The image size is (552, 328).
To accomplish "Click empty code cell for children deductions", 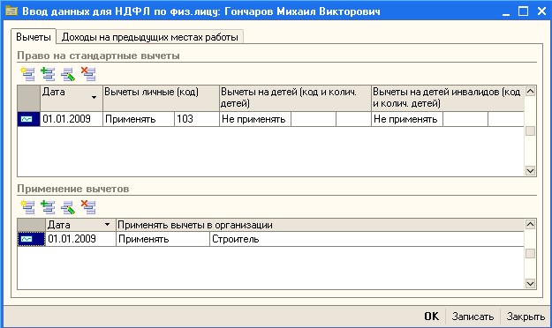I will (314, 119).
